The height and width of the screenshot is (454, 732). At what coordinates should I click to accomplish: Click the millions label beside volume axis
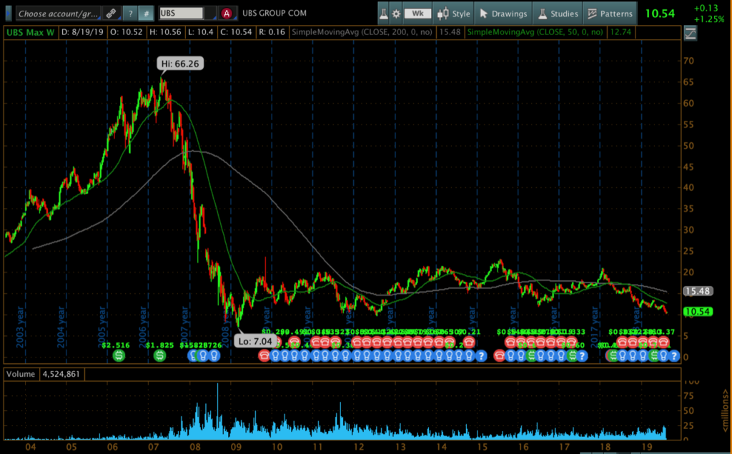click(725, 411)
